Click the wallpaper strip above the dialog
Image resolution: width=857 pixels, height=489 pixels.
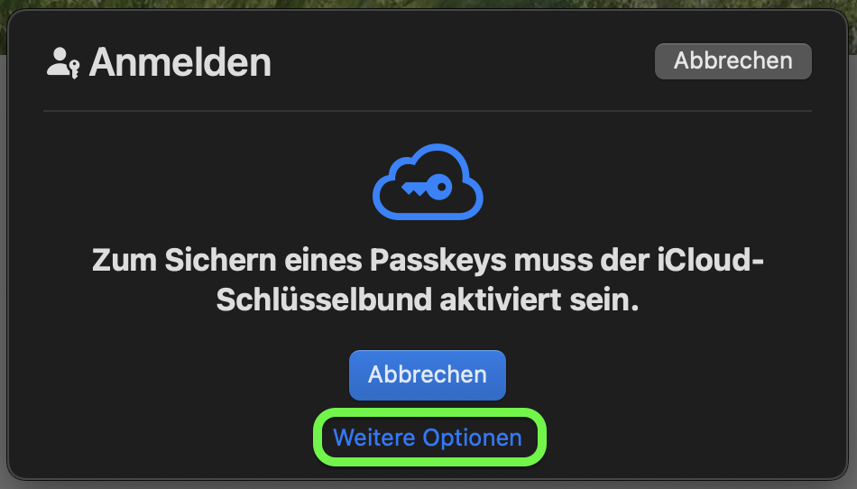428,4
